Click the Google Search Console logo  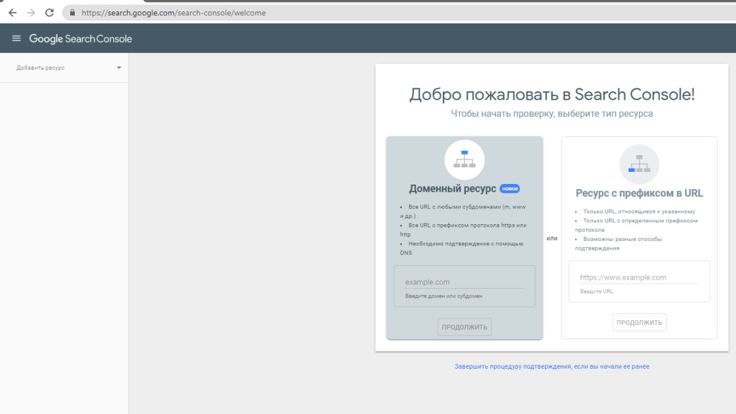tap(80, 38)
